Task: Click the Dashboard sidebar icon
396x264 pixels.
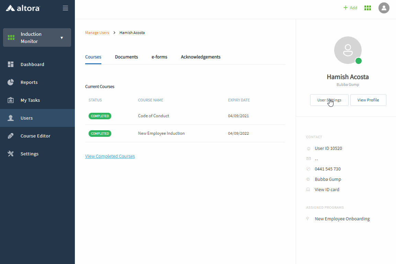Action: [x=11, y=64]
